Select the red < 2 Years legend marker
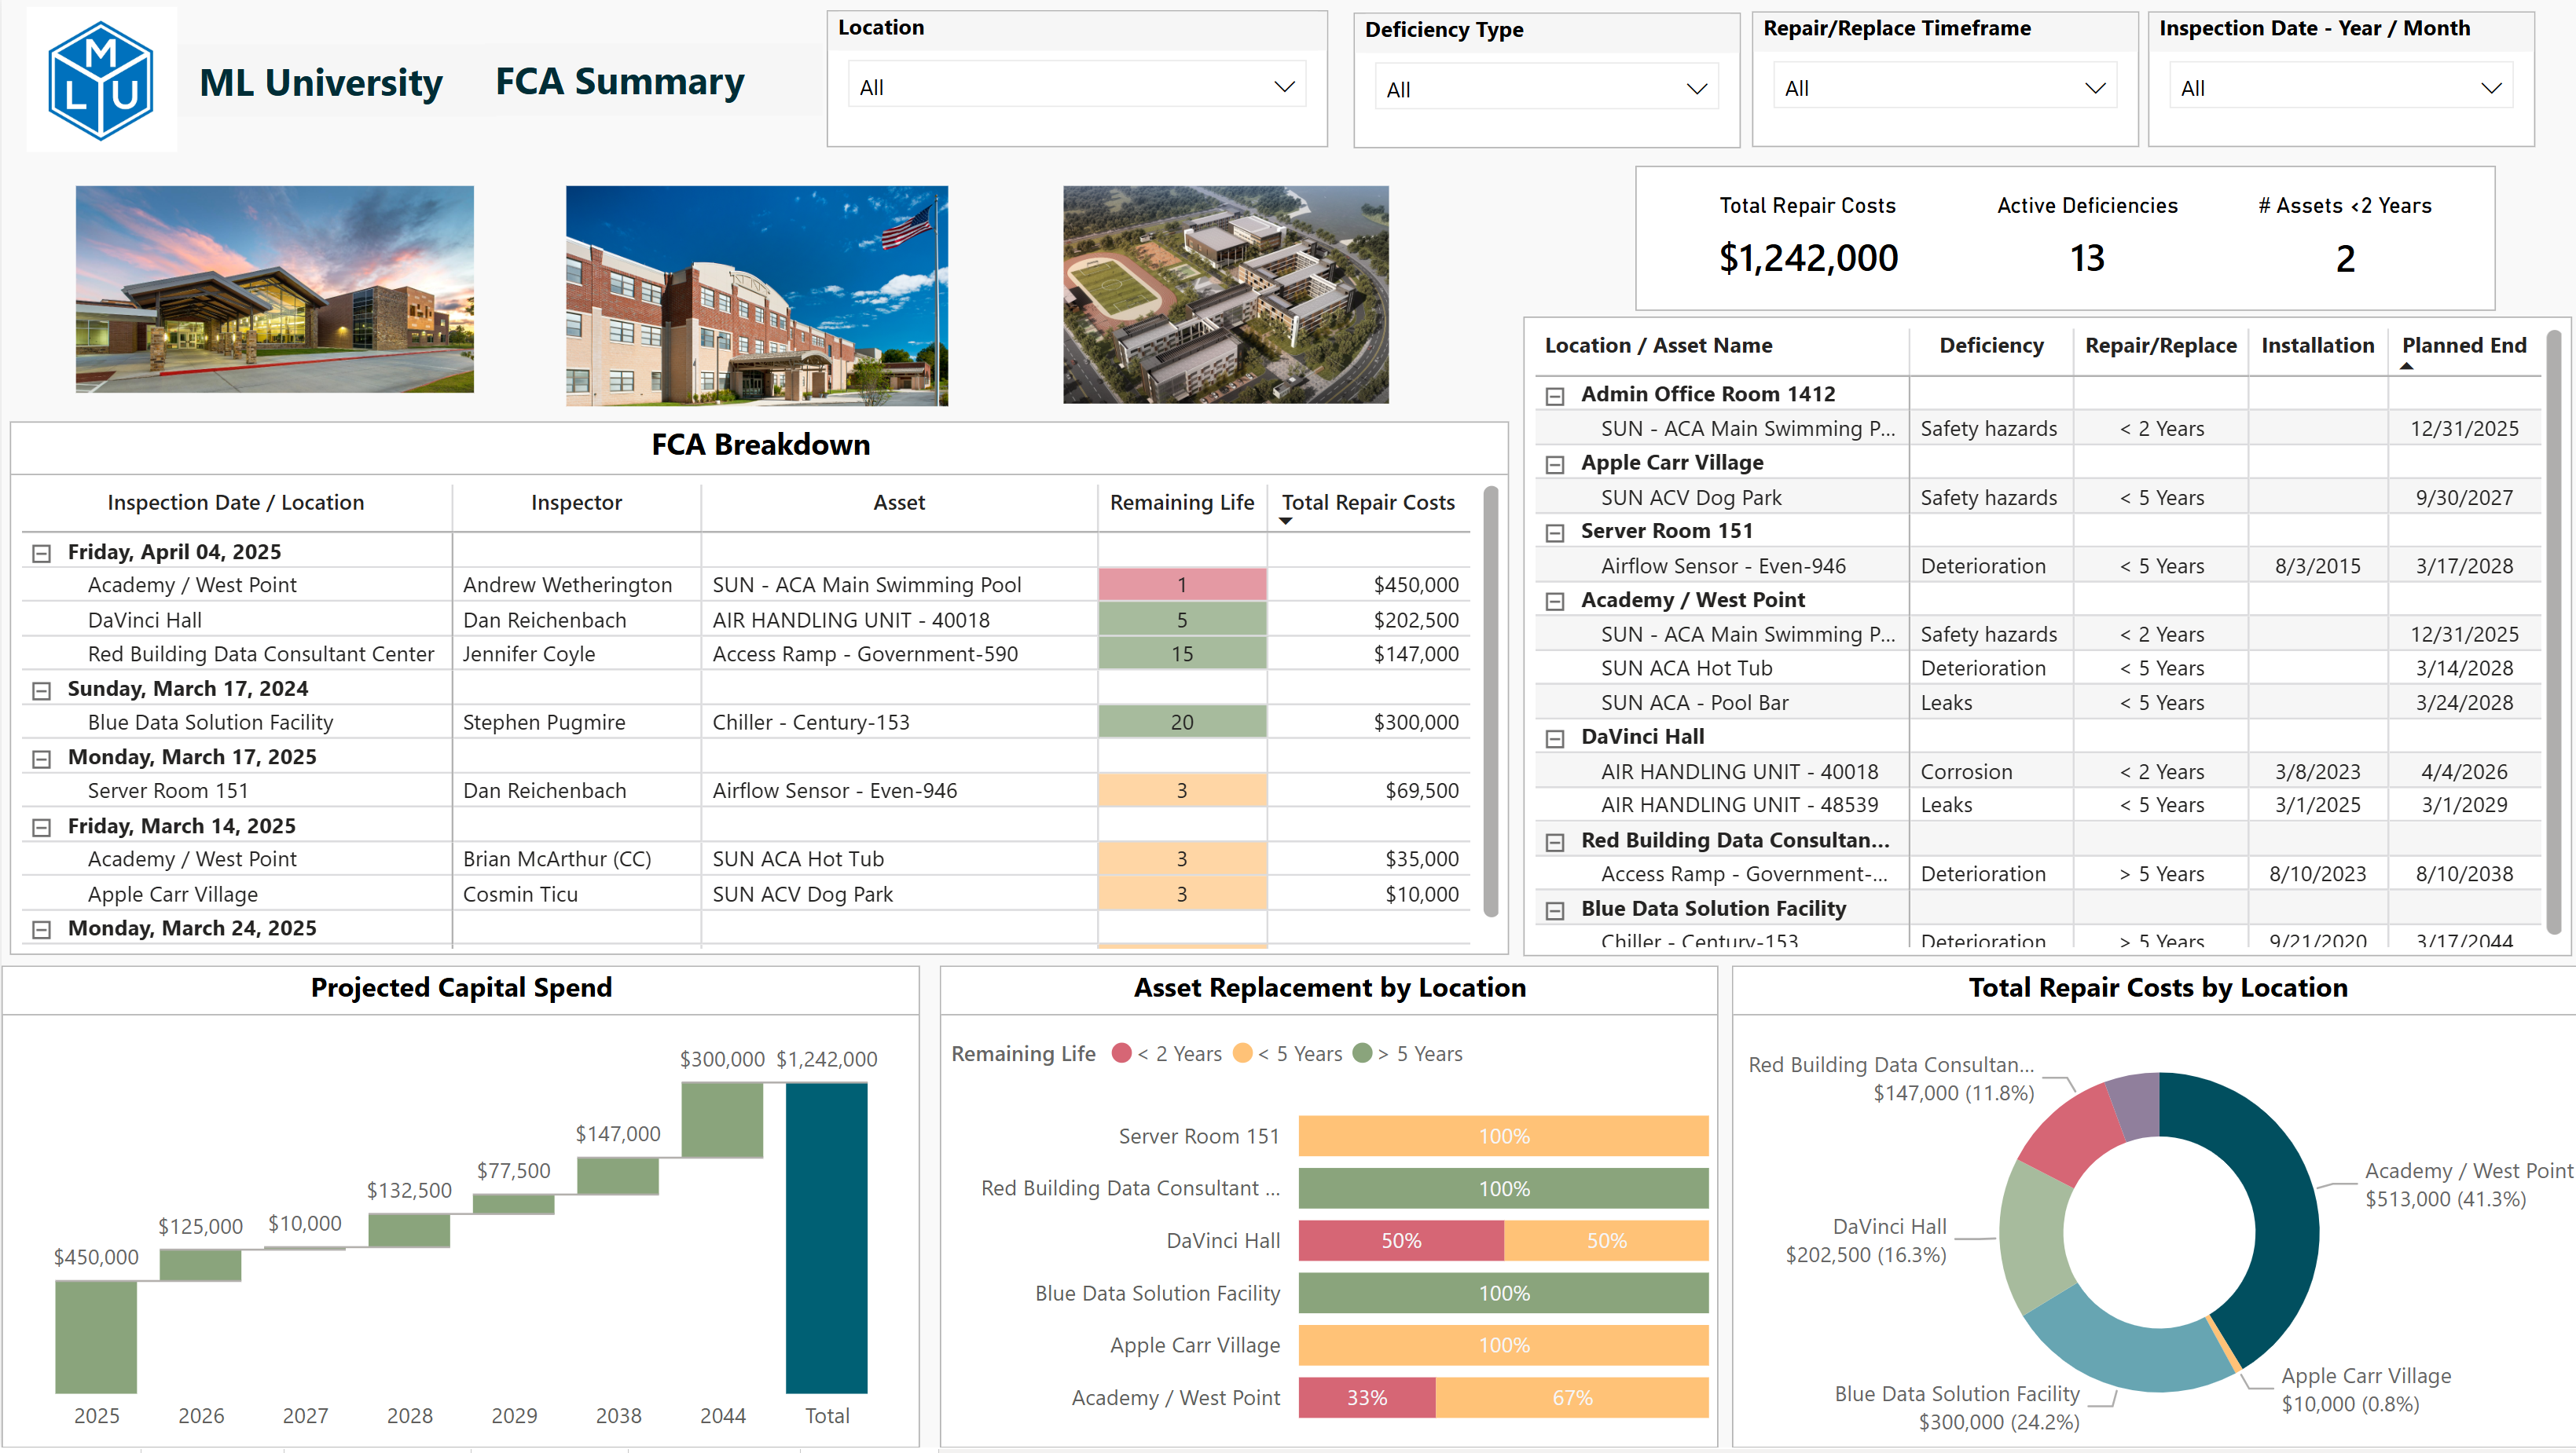This screenshot has width=2576, height=1453. pos(1121,1053)
